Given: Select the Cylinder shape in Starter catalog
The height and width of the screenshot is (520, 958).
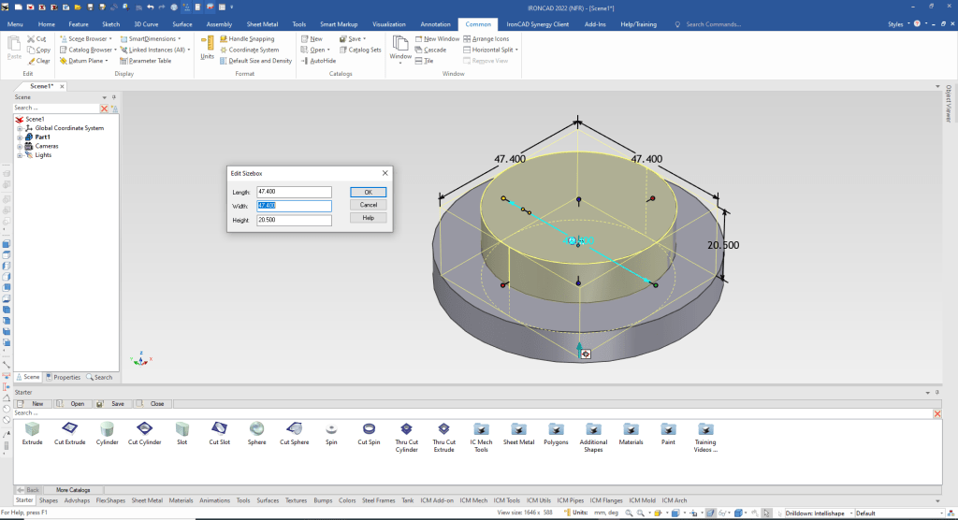Looking at the screenshot, I should tap(107, 428).
